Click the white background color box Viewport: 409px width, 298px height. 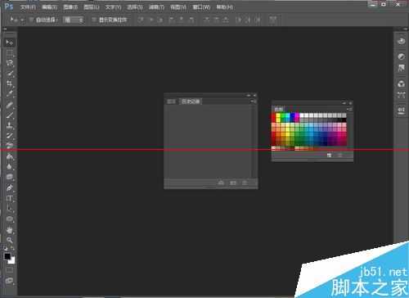click(x=12, y=261)
